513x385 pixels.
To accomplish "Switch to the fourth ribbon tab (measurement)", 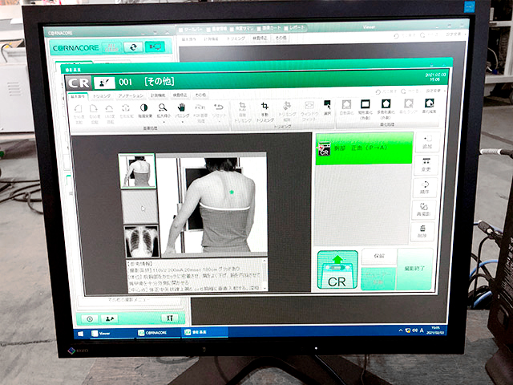I will (x=158, y=95).
